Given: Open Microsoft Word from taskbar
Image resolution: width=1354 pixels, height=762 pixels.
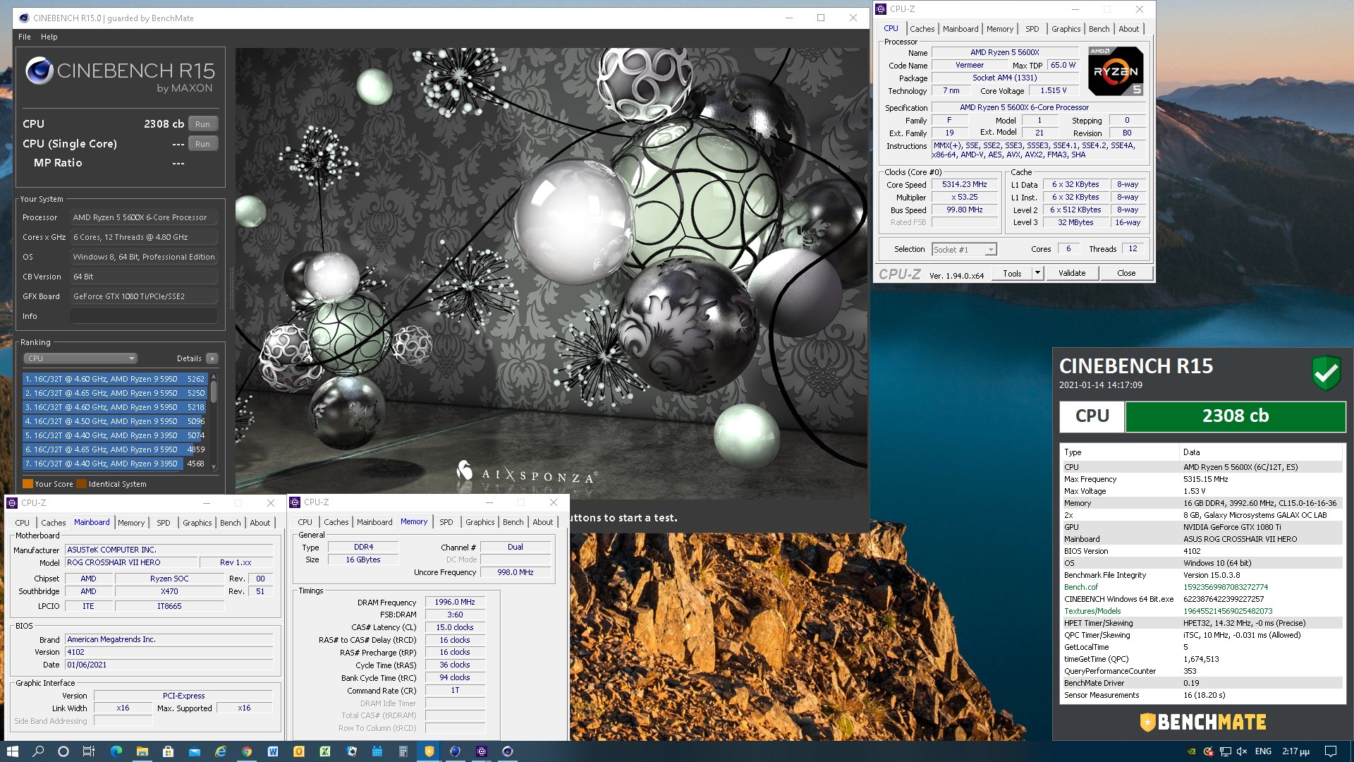Looking at the screenshot, I should coord(273,751).
